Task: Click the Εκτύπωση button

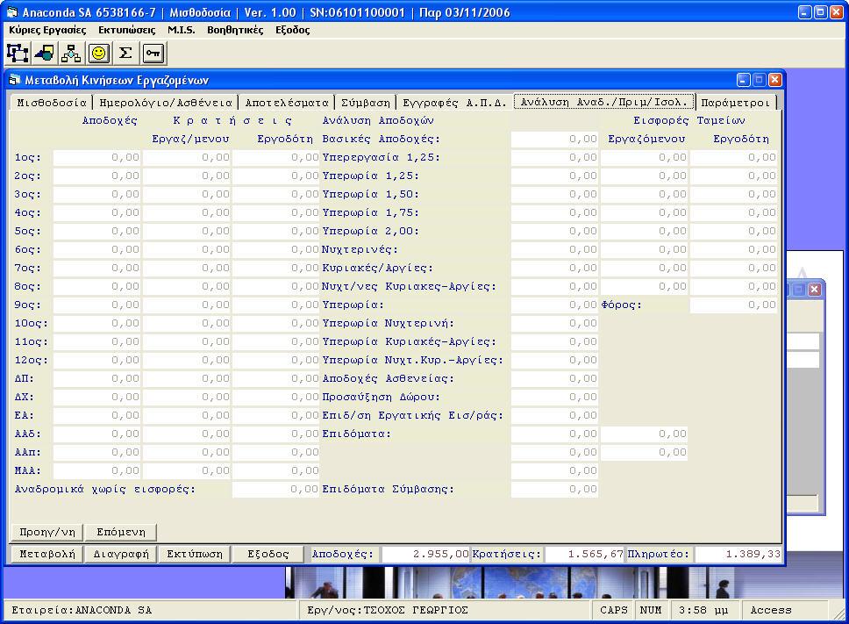Action: 196,554
